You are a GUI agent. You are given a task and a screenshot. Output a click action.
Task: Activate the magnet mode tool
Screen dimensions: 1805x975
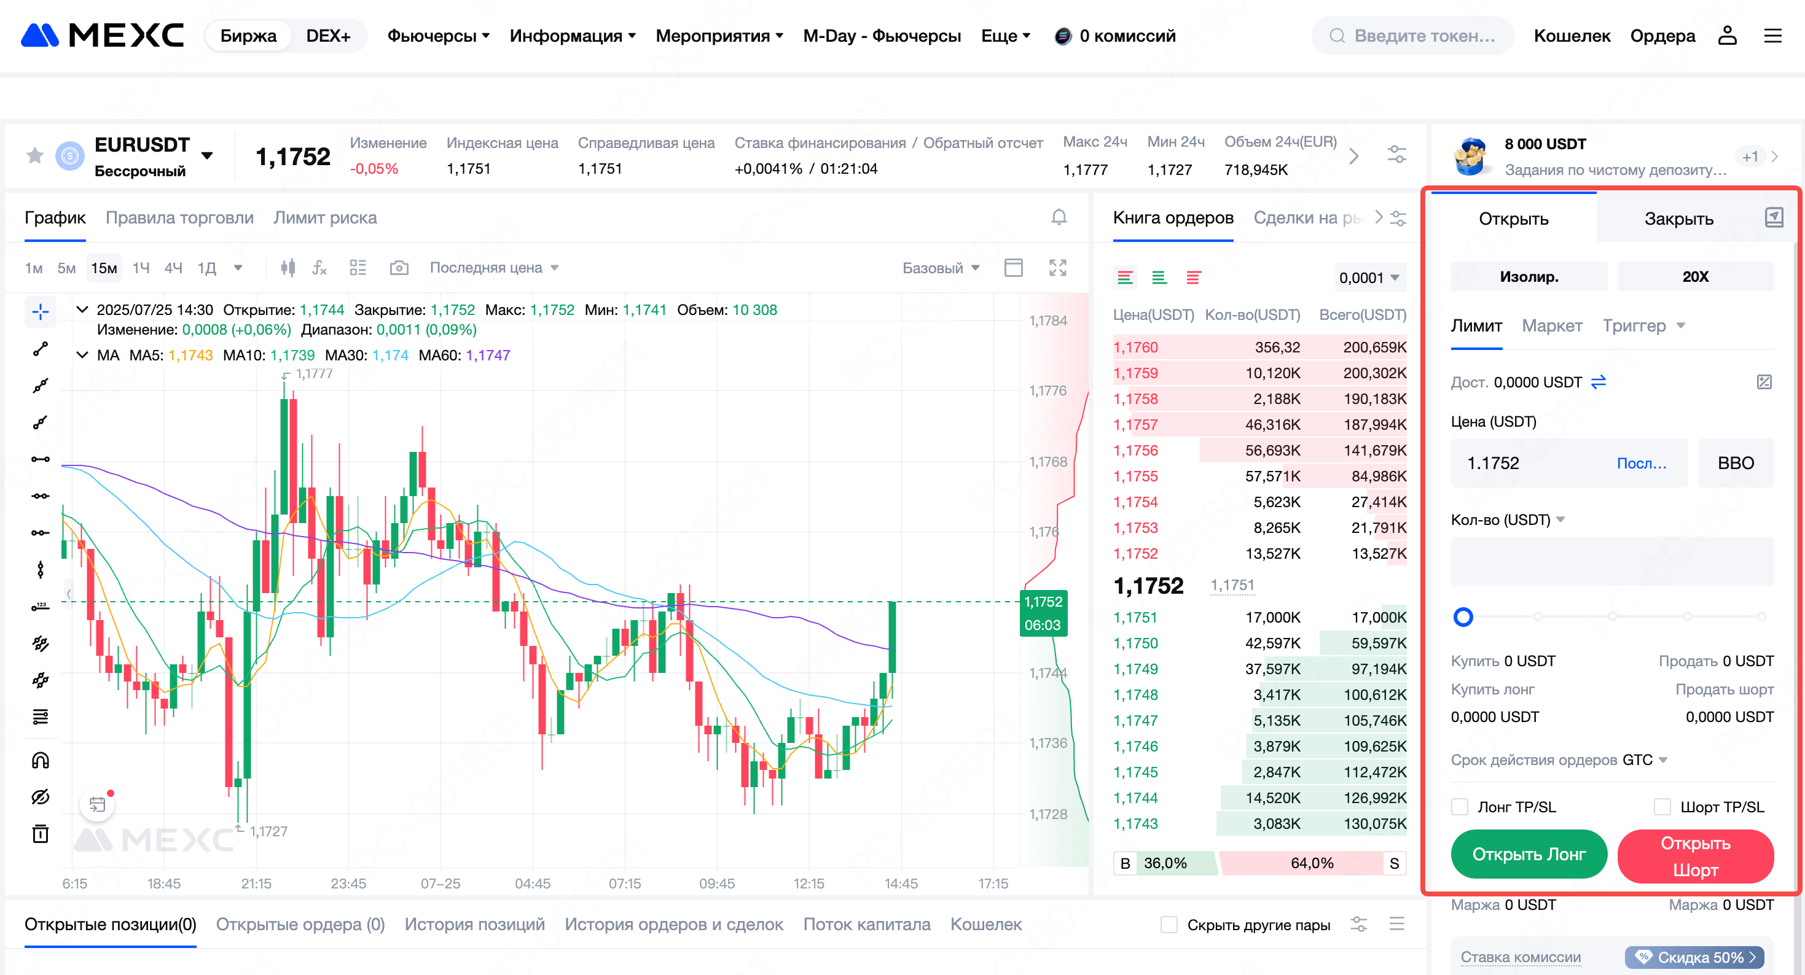41,760
